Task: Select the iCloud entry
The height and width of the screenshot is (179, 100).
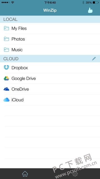Action: click(50, 100)
